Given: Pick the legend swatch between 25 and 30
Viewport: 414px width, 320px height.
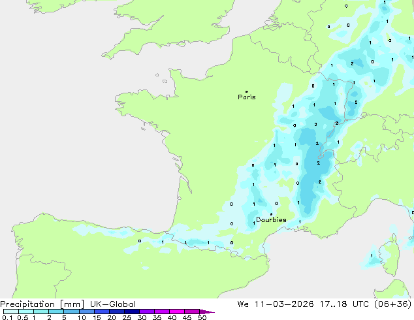Looking at the screenshot, I should point(132,312).
